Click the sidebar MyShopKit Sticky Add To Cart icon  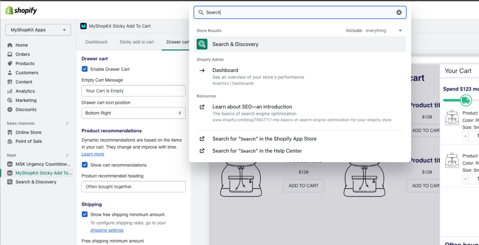tap(10, 173)
